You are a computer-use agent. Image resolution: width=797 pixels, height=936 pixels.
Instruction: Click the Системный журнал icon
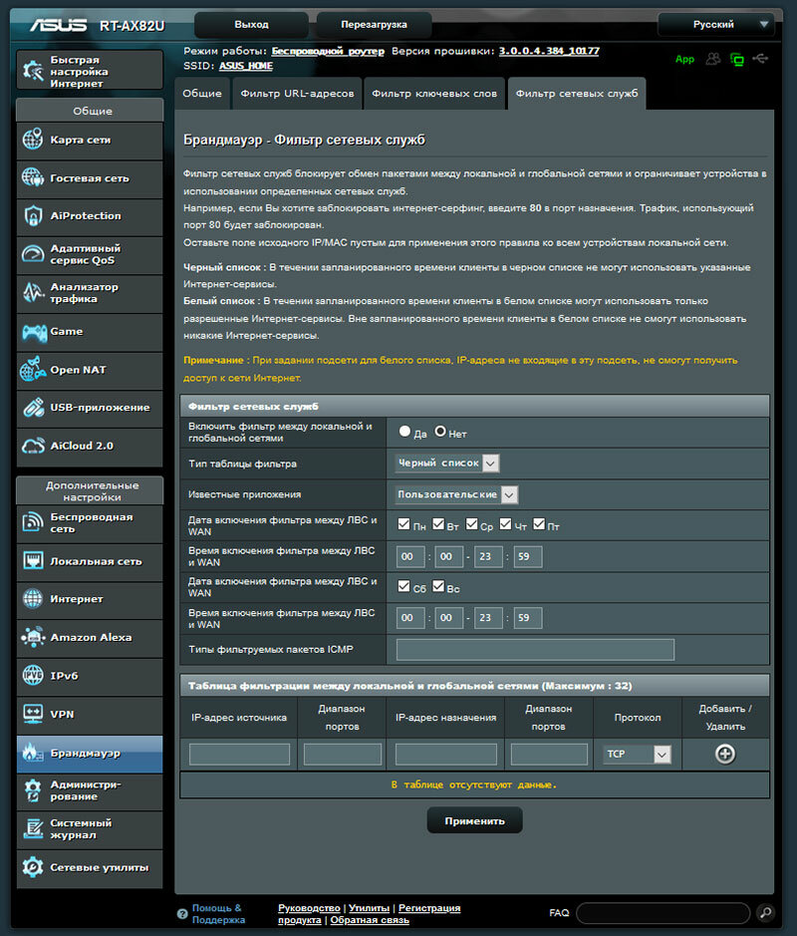[33, 828]
